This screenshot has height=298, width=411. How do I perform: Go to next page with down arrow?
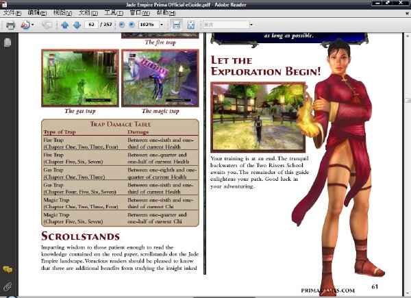pos(77,25)
